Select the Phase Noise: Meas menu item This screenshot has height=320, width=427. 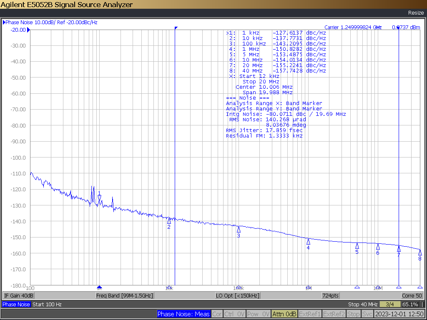tap(183, 314)
